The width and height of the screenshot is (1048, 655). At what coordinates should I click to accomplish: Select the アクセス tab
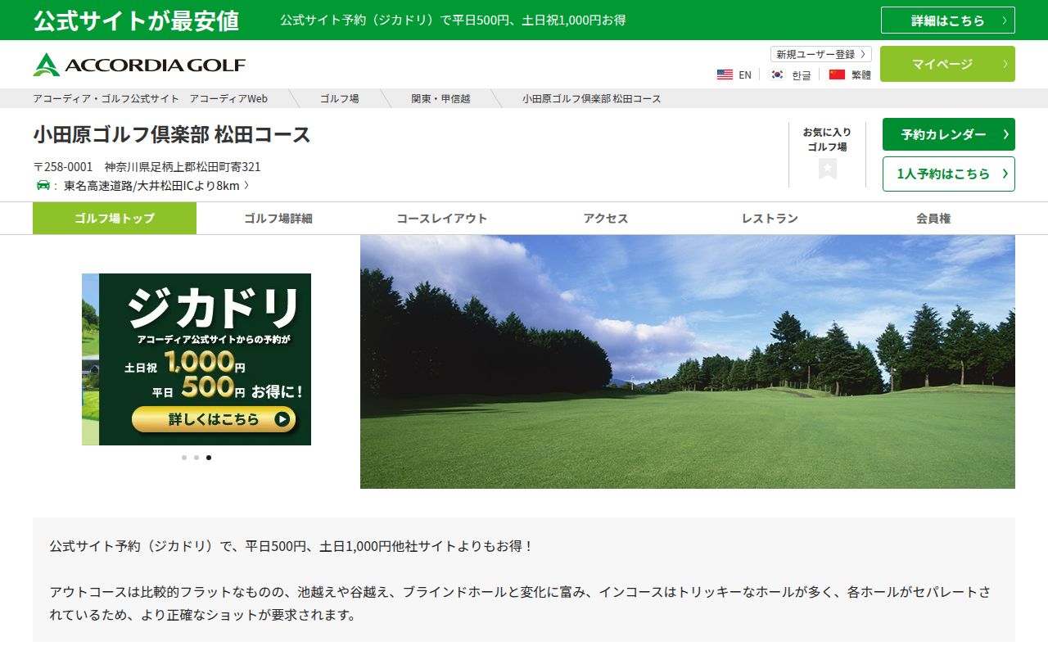pyautogui.click(x=606, y=219)
